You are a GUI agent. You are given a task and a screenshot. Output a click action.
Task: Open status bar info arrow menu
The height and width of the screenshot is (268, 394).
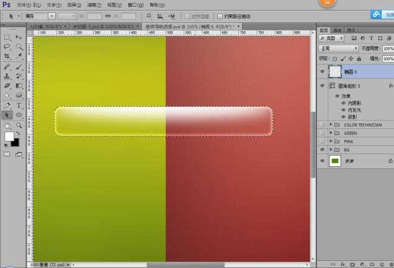tap(68, 265)
